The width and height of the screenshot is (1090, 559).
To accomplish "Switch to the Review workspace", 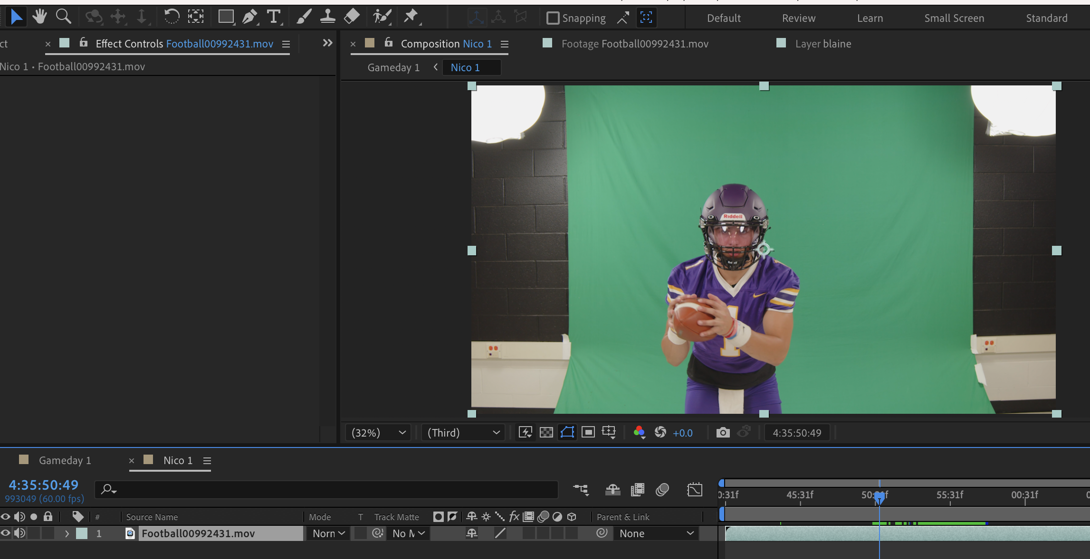I will pos(798,18).
